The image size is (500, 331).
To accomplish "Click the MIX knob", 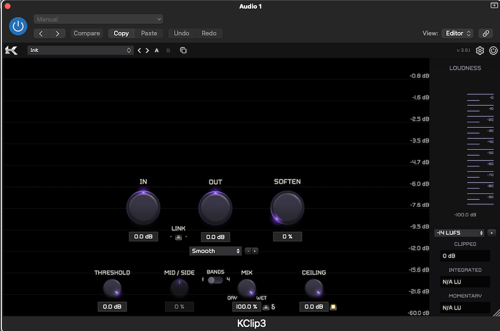I will tap(247, 288).
